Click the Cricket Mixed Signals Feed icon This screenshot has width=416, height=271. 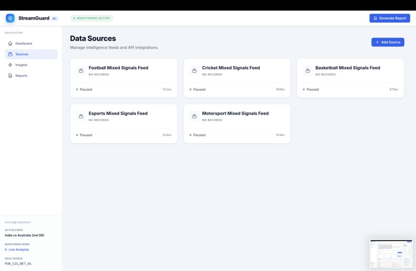[194, 71]
